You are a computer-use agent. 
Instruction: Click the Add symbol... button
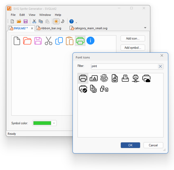[x=133, y=48]
